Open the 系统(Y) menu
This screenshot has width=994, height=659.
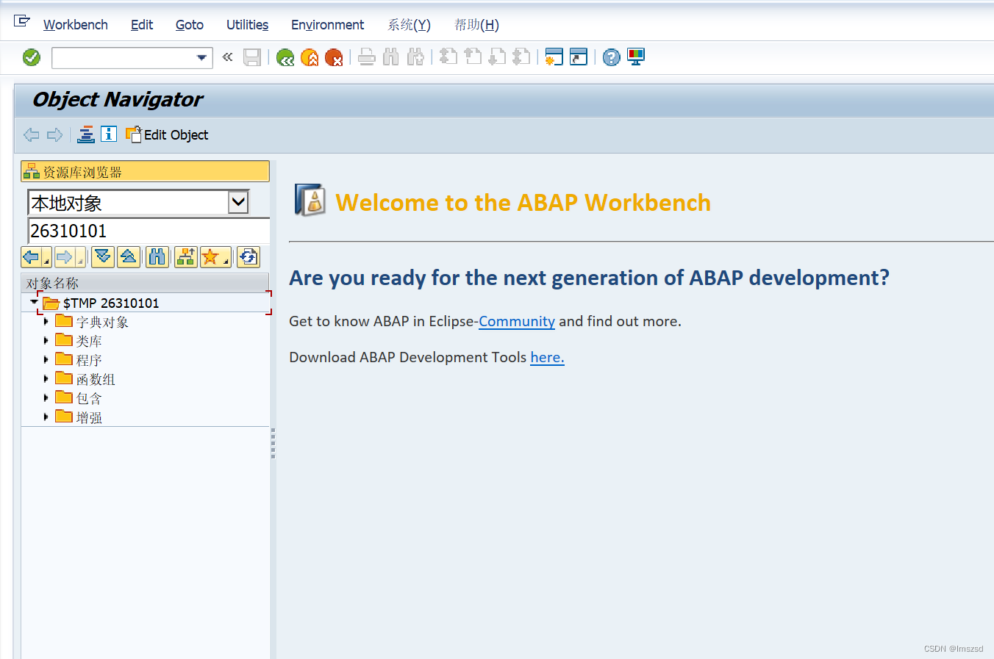(x=409, y=25)
